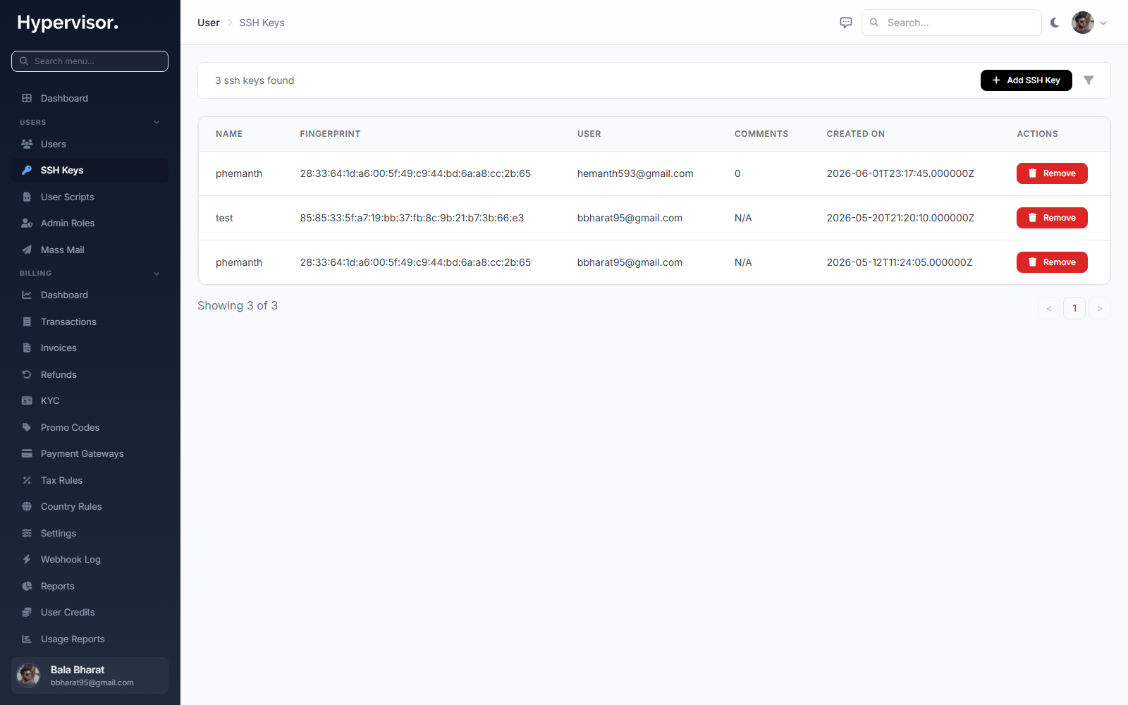Click the filter funnel icon
This screenshot has height=705, width=1128.
coord(1089,80)
